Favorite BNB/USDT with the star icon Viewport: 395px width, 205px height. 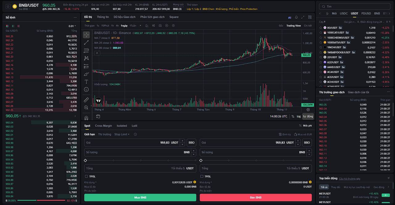(8, 6)
